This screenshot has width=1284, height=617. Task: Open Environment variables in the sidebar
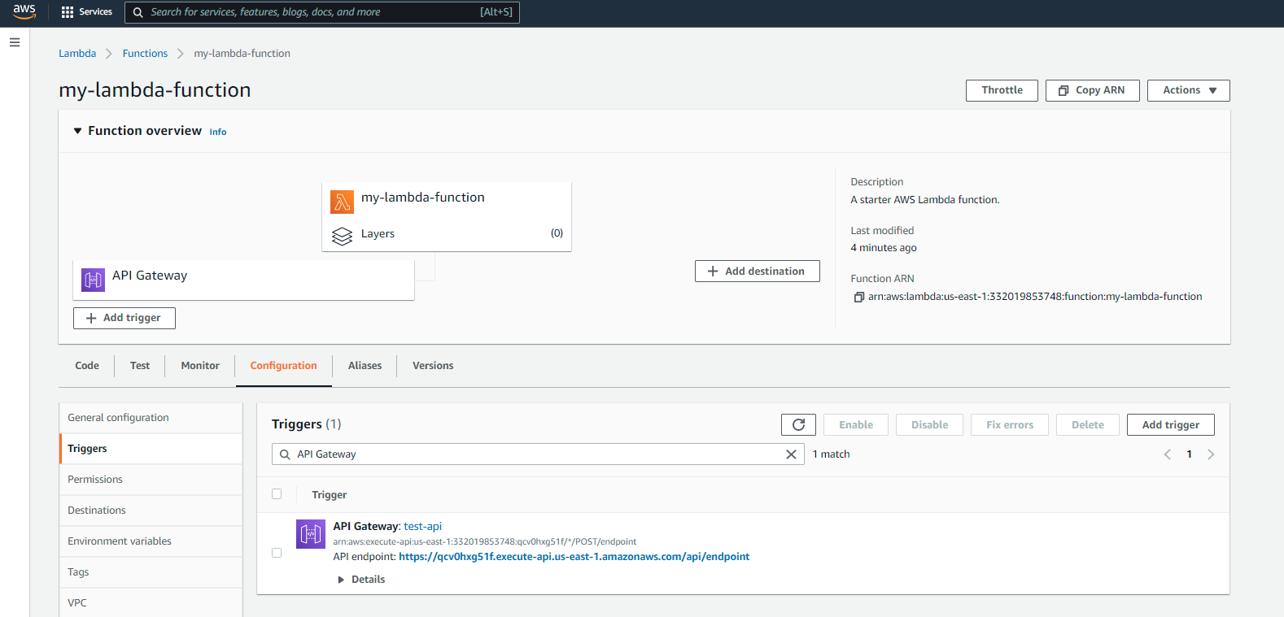(x=120, y=541)
